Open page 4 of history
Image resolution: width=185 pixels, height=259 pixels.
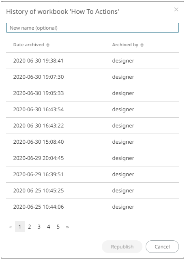[x=49, y=227]
